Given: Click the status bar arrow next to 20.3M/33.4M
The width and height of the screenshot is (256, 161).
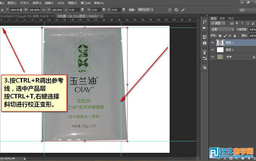Looking at the screenshot, I should click(25, 159).
